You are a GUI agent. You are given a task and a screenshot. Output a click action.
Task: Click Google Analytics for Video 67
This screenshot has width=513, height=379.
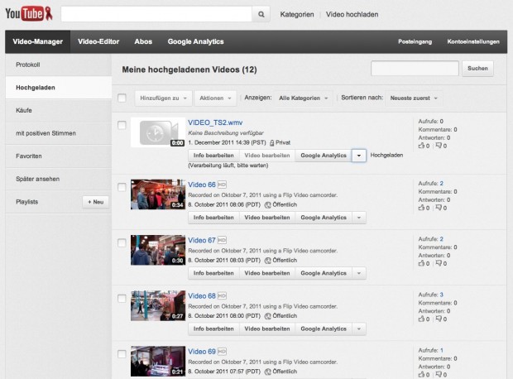tap(324, 273)
